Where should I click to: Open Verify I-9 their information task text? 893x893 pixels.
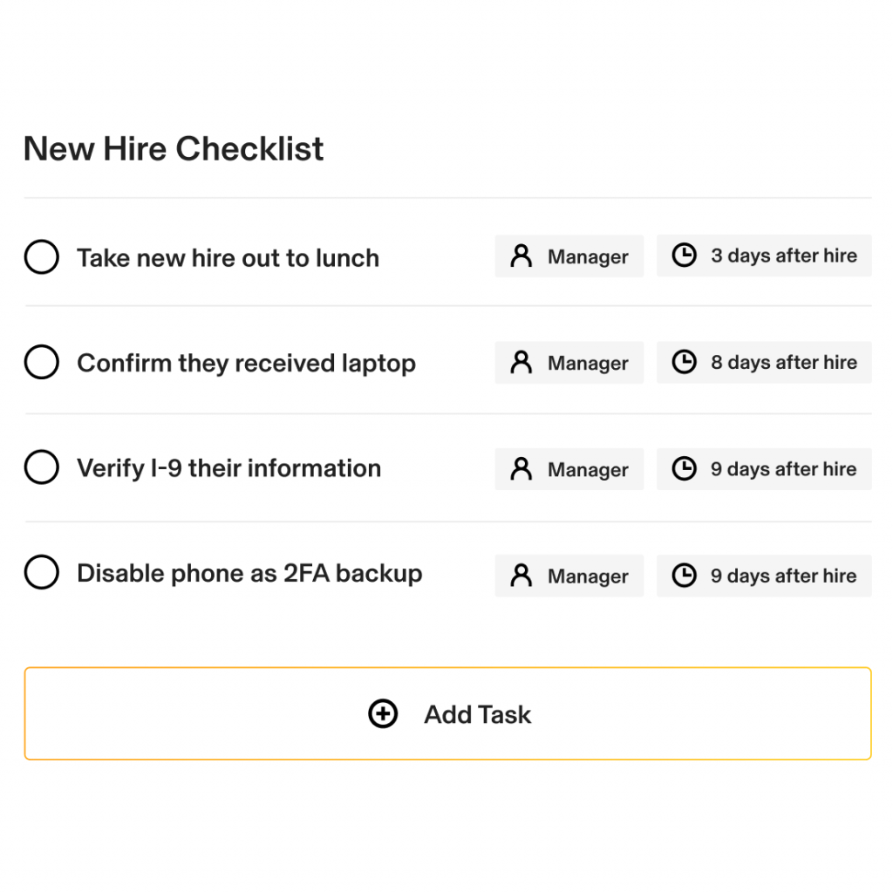click(x=229, y=468)
